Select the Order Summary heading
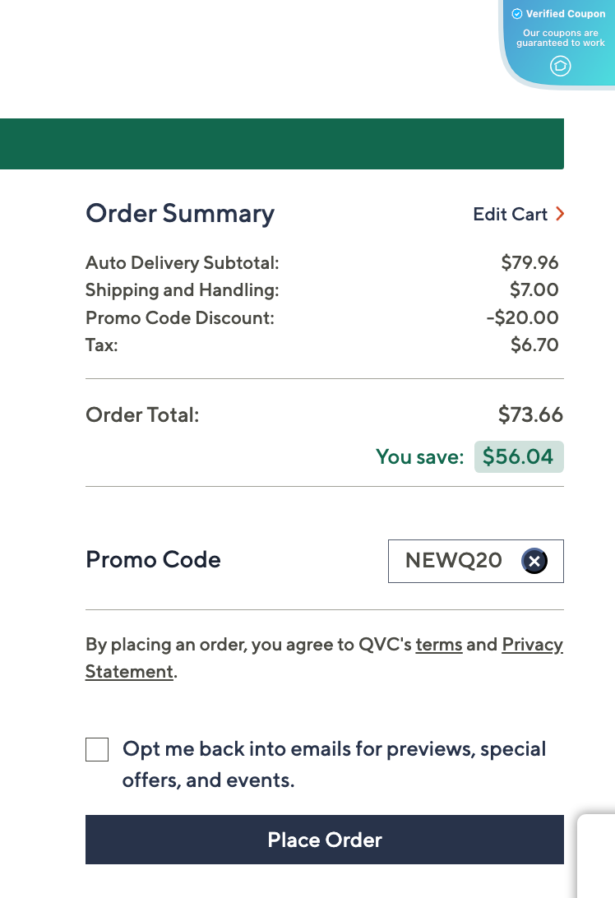615x898 pixels. [x=179, y=214]
